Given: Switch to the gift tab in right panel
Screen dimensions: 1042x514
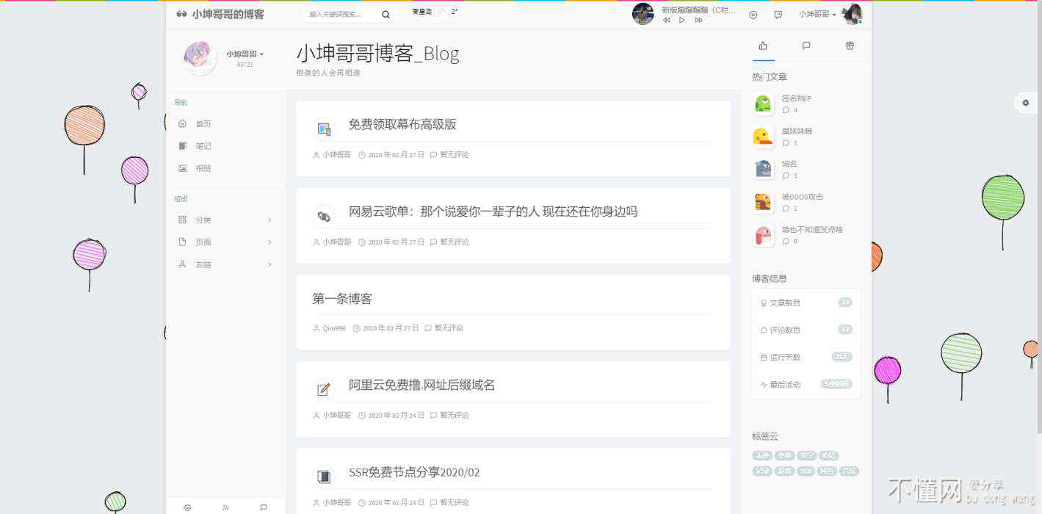Looking at the screenshot, I should 850,46.
